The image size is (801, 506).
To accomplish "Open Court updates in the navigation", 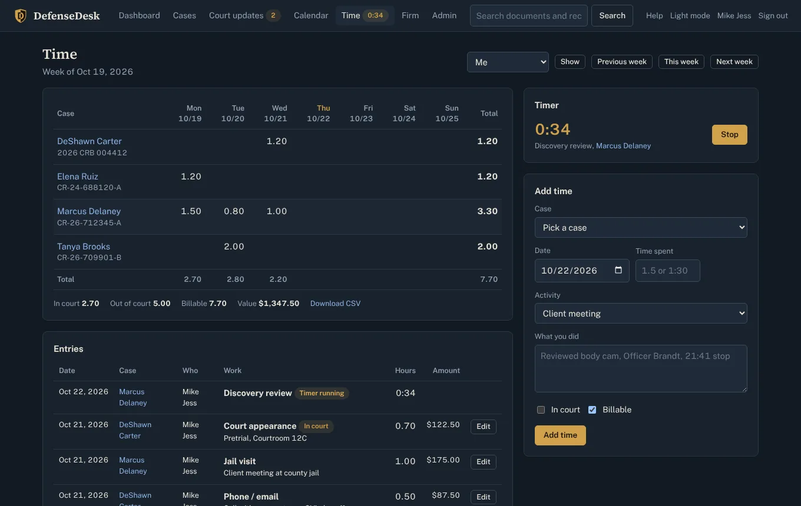I will (x=244, y=15).
